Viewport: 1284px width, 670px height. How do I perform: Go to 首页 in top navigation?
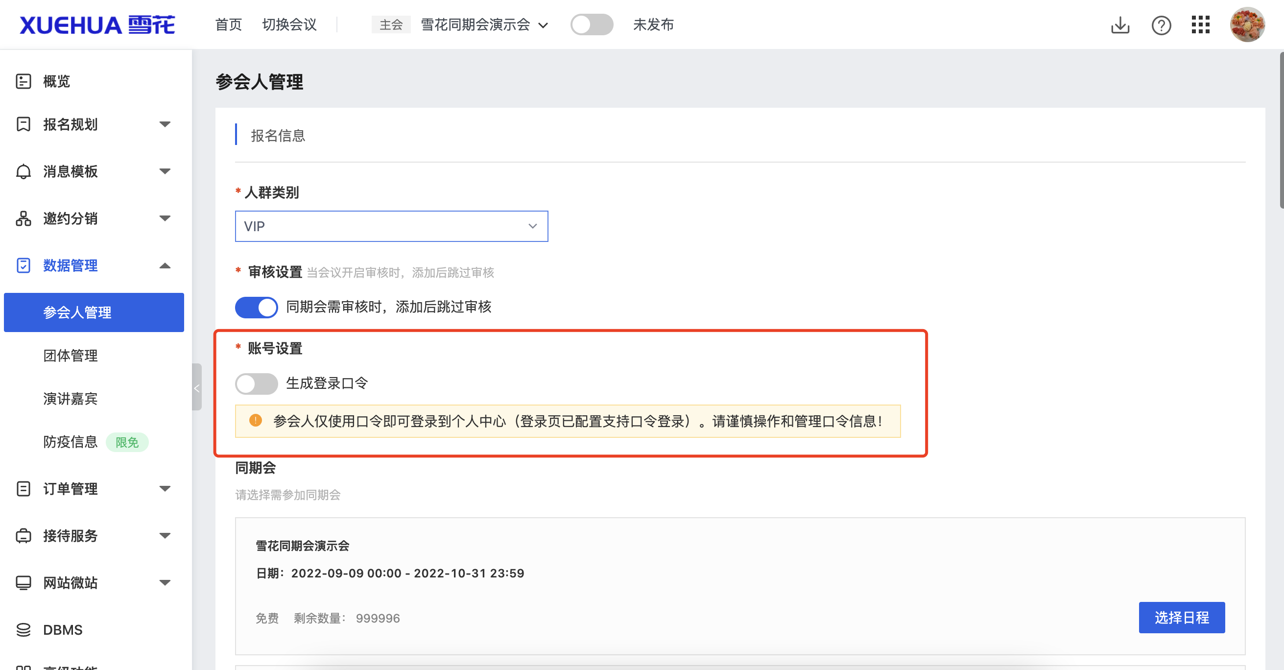pyautogui.click(x=228, y=24)
